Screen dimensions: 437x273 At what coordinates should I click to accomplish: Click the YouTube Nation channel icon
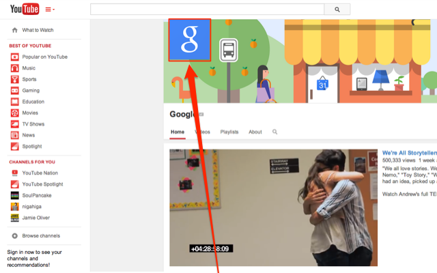tap(15, 173)
